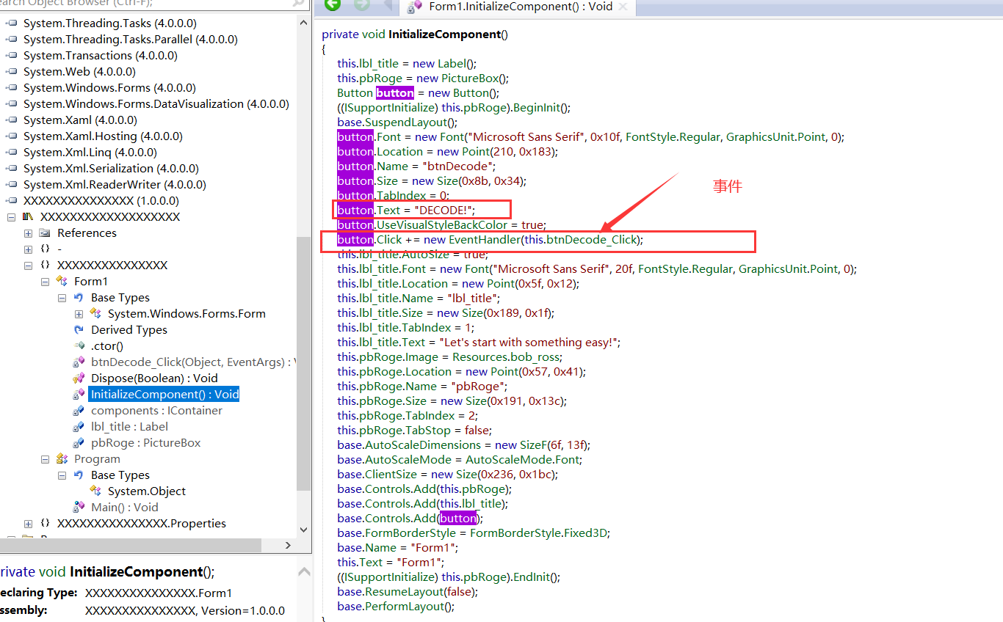Viewport: 1003px width, 622px height.
Task: Click the Dispose(Boolean) method icon
Action: pyautogui.click(x=79, y=378)
